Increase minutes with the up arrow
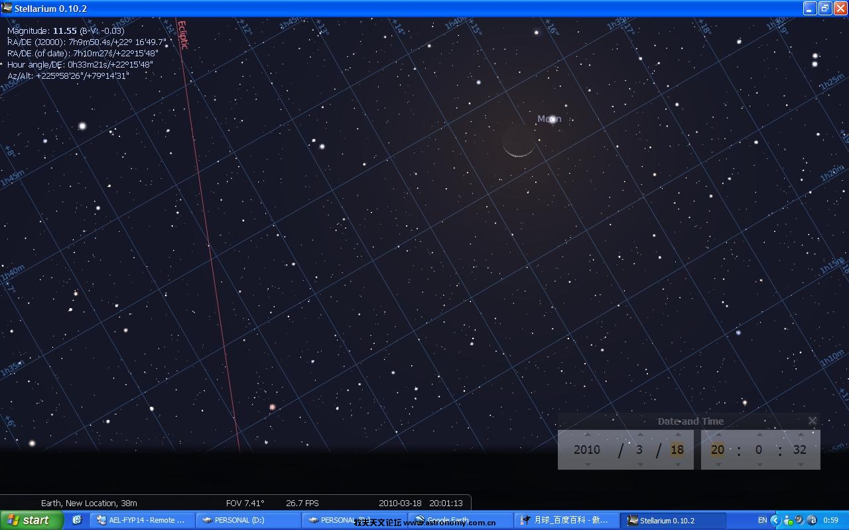The width and height of the screenshot is (849, 530). coord(759,435)
